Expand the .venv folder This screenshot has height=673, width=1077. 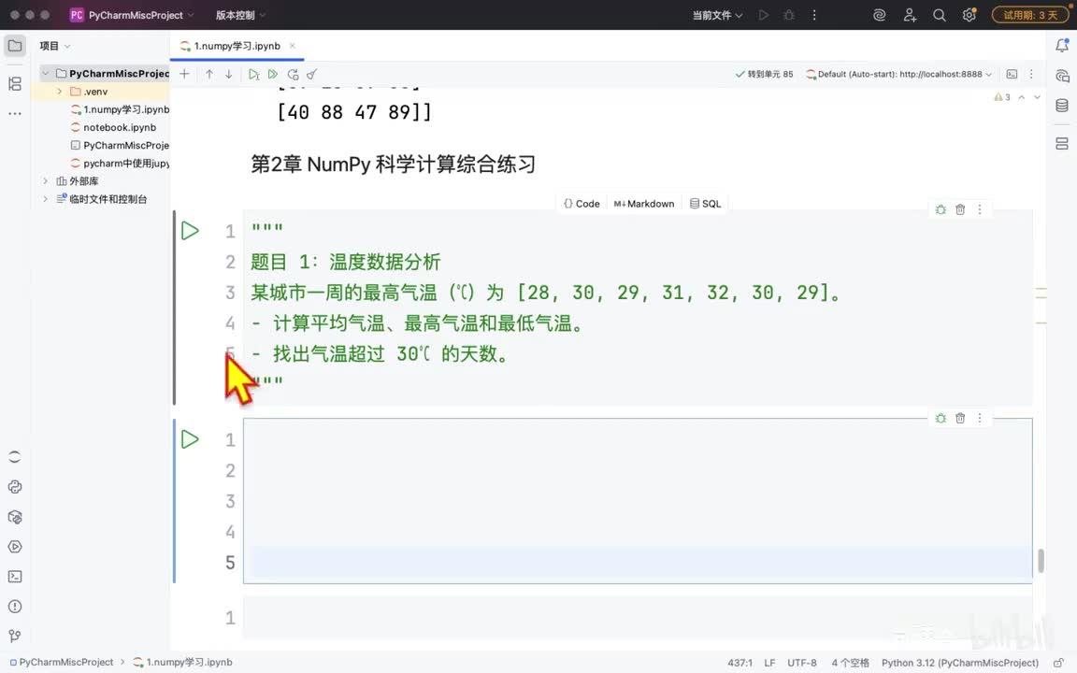60,92
